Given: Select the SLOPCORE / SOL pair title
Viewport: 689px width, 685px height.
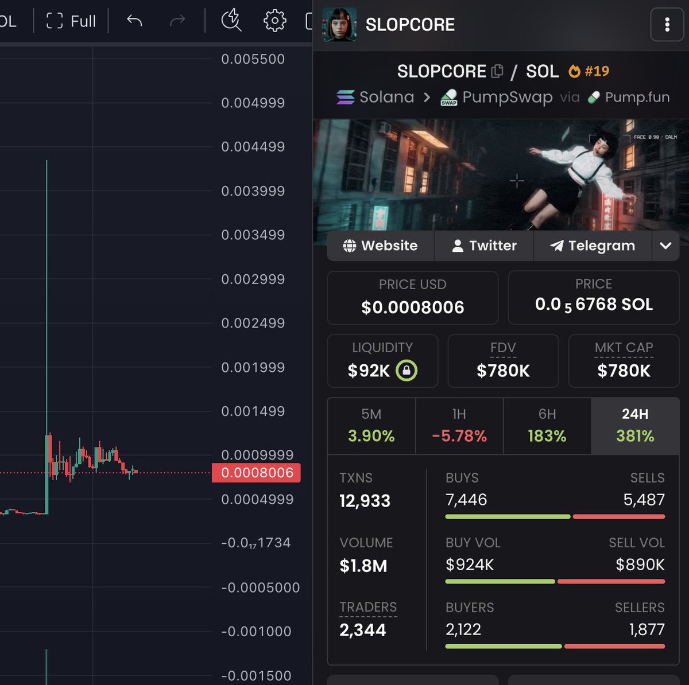Looking at the screenshot, I should coord(478,71).
